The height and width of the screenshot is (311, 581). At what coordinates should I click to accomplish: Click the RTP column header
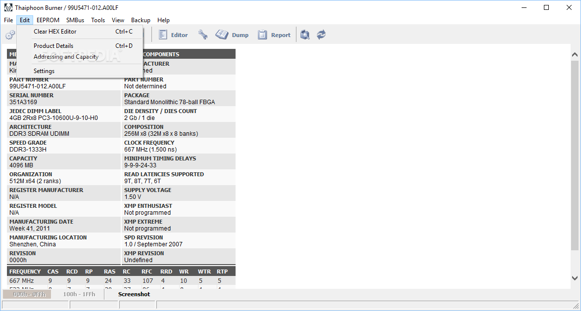coord(222,272)
